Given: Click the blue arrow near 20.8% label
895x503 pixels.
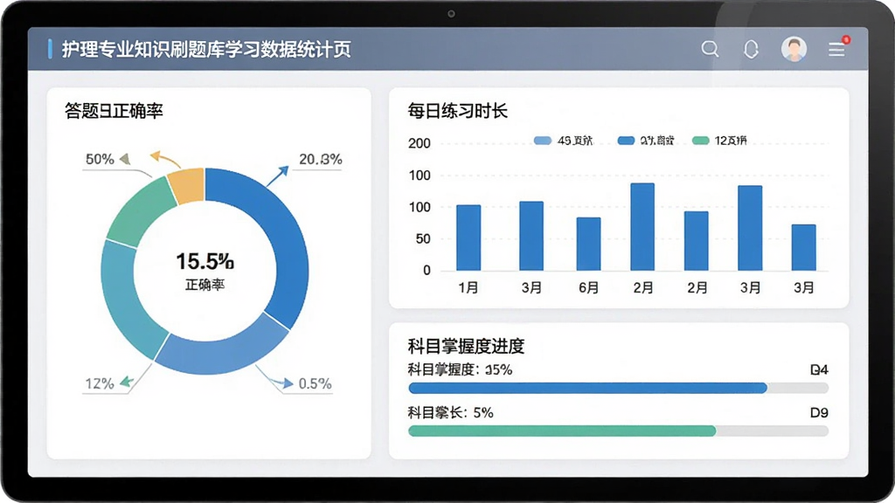Looking at the screenshot, I should point(277,176).
